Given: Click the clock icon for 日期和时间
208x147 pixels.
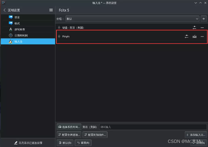Looking at the screenshot, I should pyautogui.click(x=11, y=36).
